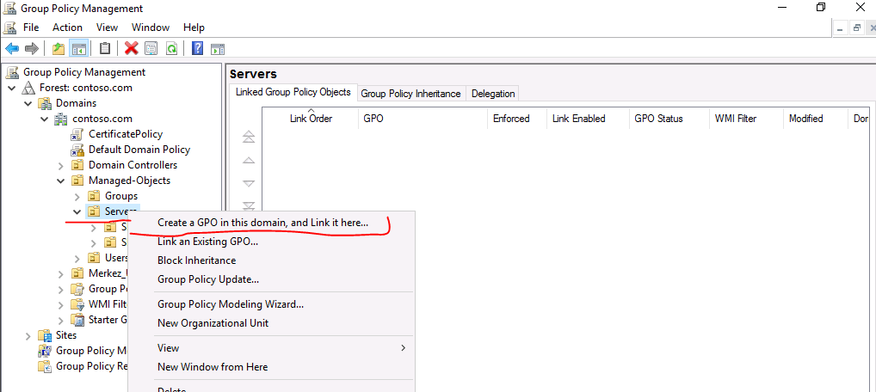Select CertificatePolicy in the tree
Screen dimensions: 876x392
click(126, 134)
